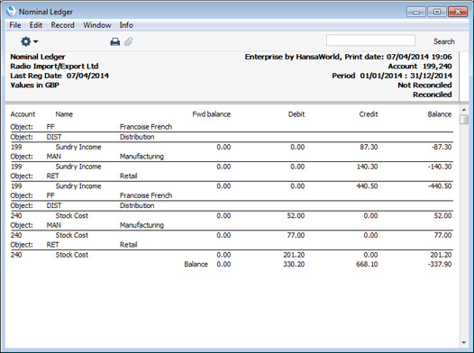Click the balance value -87.30
The height and width of the screenshot is (353, 474).
(x=442, y=147)
